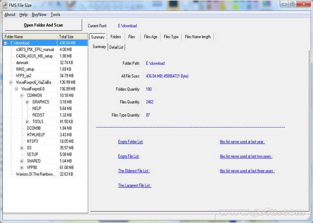Open files never used at last year link
Screen dimensions: 313x223
tap(242, 142)
